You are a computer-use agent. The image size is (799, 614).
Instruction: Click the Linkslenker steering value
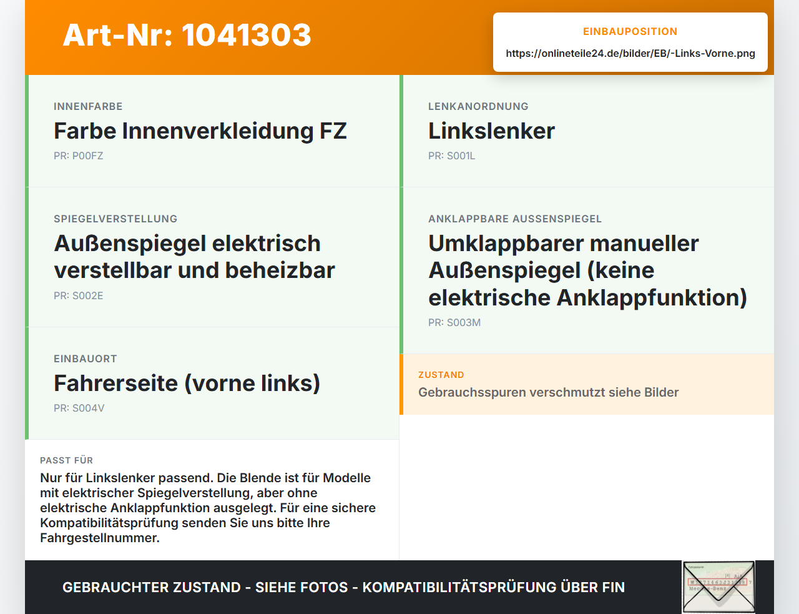(491, 131)
